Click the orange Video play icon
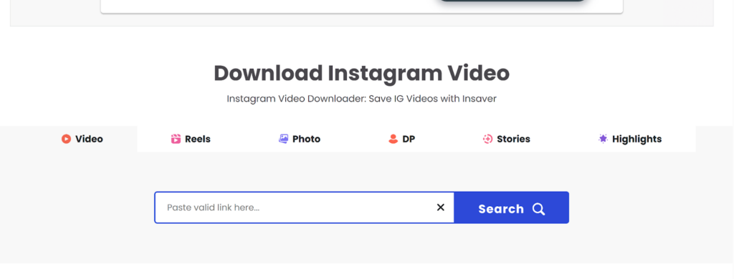This screenshot has width=734, height=279. [66, 139]
